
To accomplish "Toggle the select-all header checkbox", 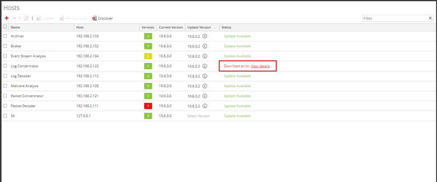I will pyautogui.click(x=5, y=27).
